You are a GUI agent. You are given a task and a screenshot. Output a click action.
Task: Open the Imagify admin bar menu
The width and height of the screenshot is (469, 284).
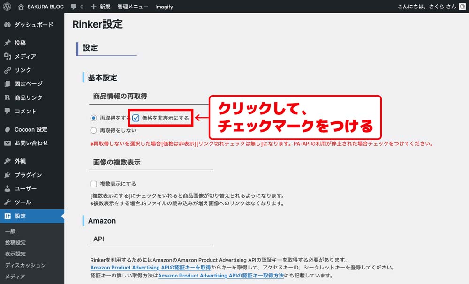pos(164,7)
